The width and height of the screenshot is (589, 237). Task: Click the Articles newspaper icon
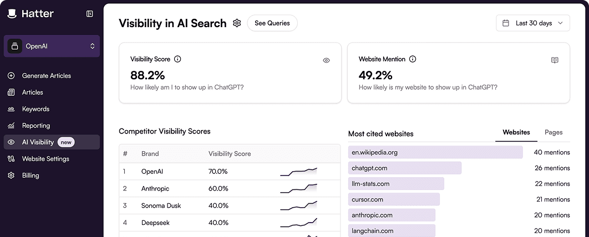coord(11,92)
